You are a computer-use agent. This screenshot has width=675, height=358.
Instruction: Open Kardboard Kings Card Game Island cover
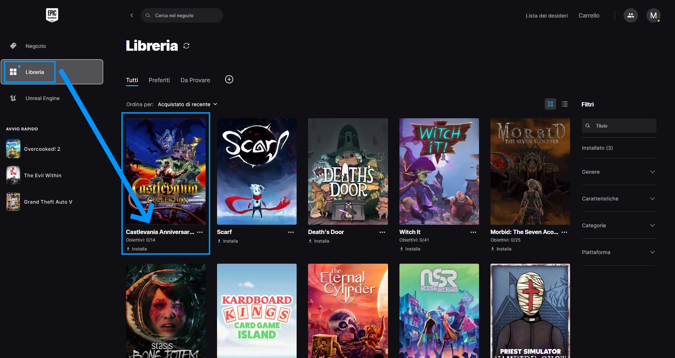(x=257, y=311)
